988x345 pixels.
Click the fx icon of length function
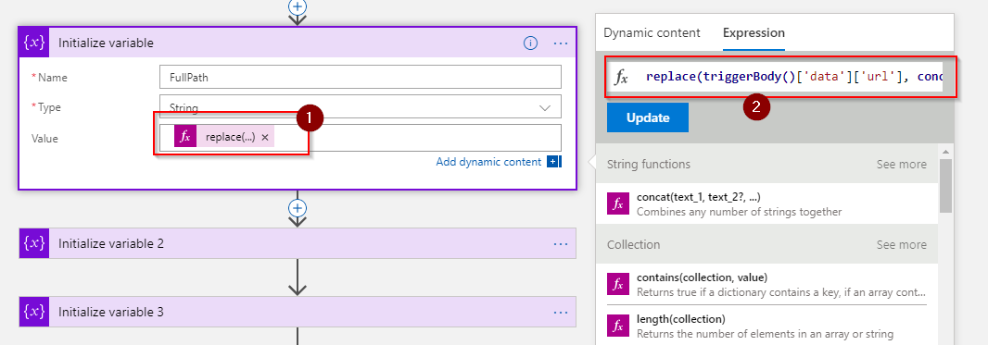click(618, 326)
